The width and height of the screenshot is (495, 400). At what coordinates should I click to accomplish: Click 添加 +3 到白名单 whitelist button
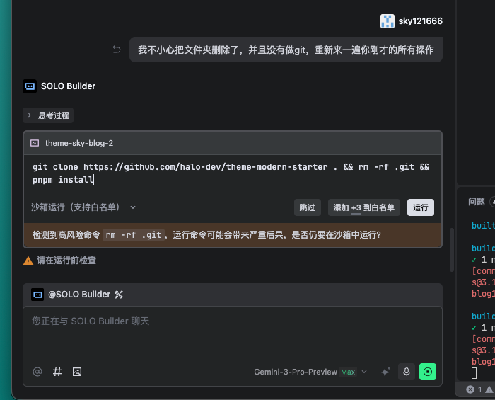click(x=364, y=207)
